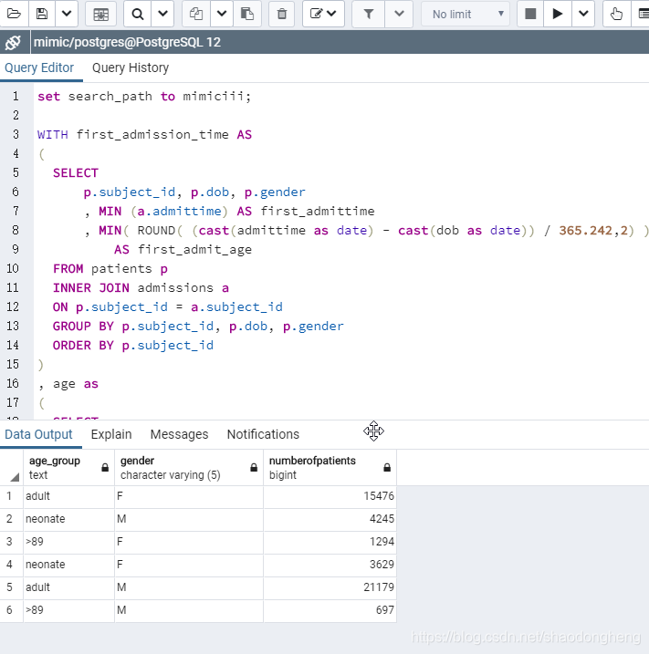
Task: Run the query with the Execute play button
Action: pos(557,14)
